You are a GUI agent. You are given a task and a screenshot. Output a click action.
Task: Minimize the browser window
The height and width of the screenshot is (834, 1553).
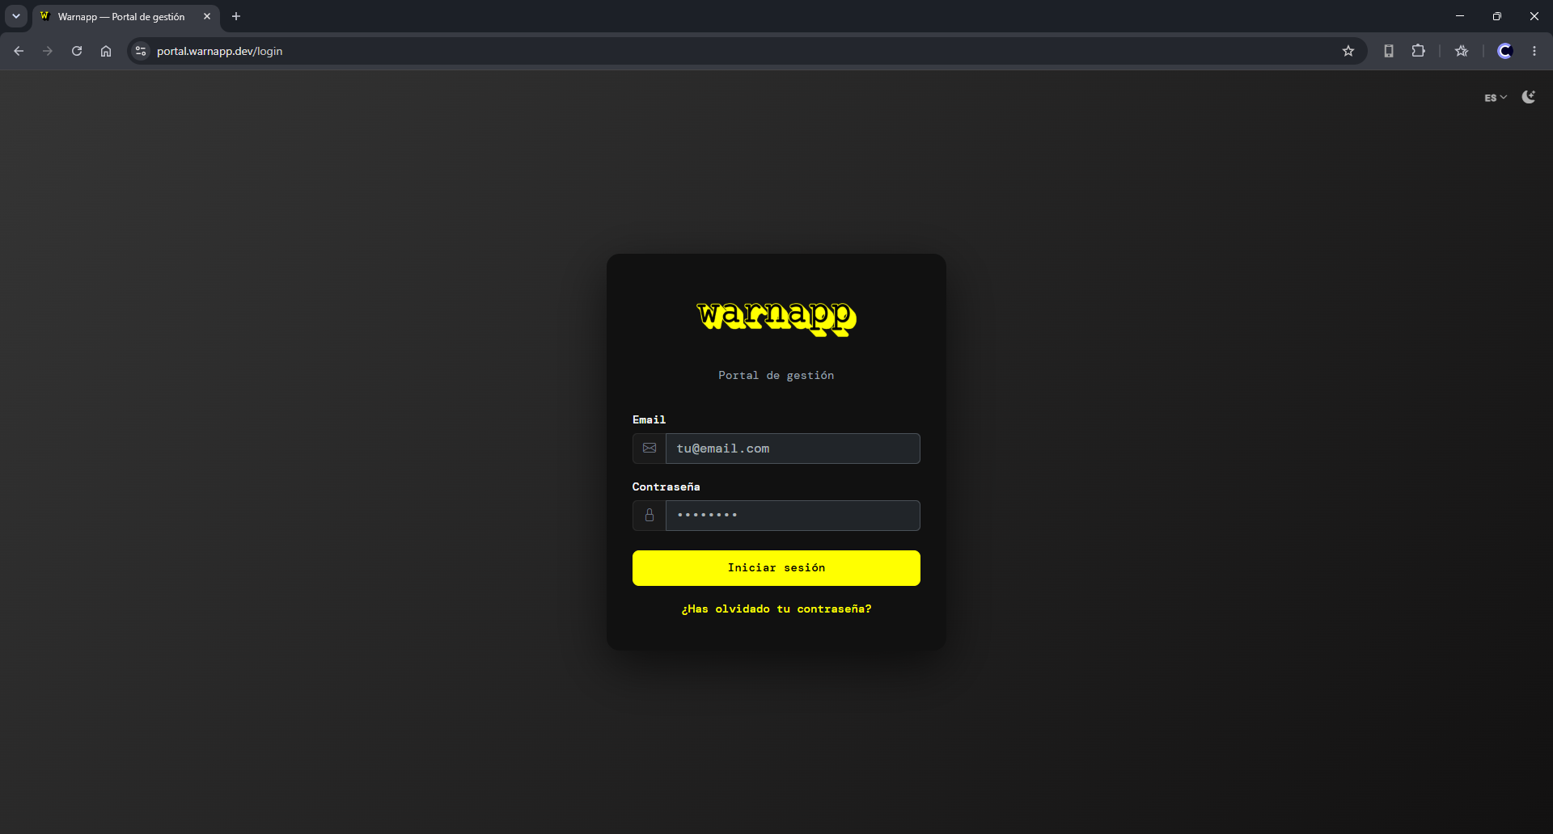tap(1460, 16)
